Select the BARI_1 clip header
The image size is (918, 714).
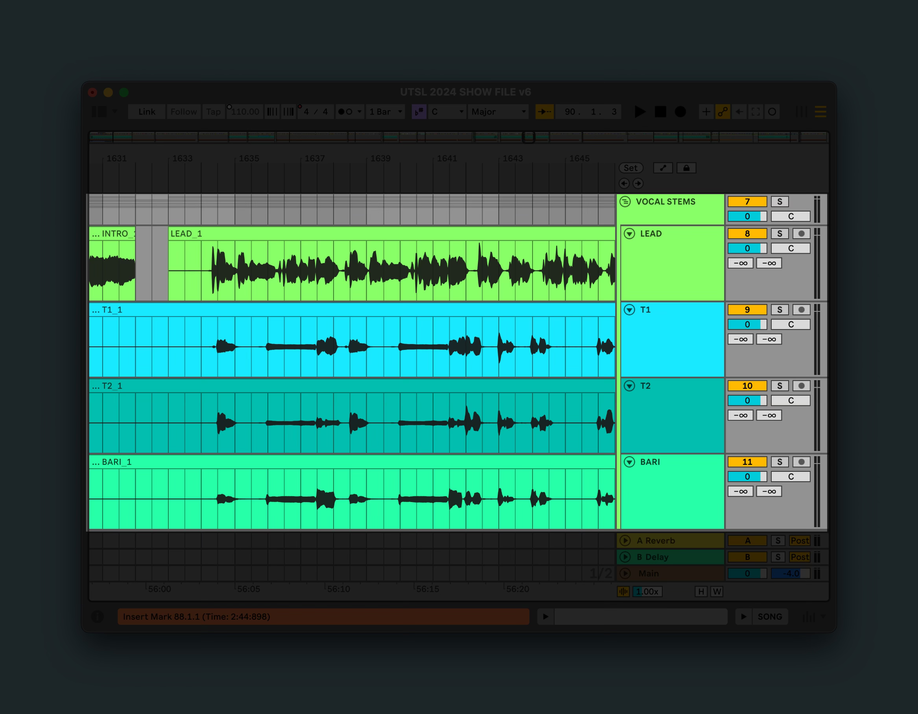[x=352, y=462]
